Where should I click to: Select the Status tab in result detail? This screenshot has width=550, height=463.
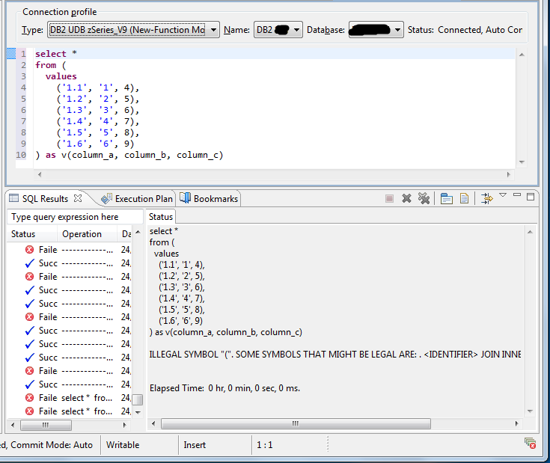tap(161, 217)
